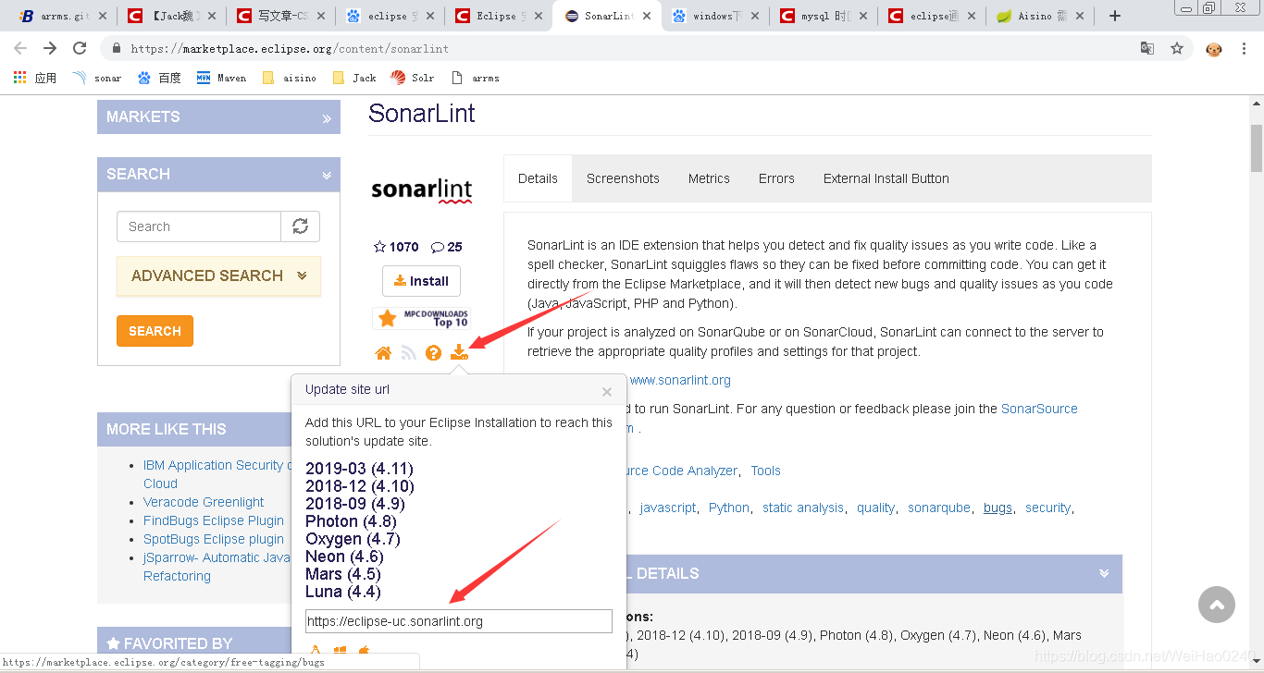This screenshot has width=1264, height=673.
Task: Collapse the MORE LIKE THIS panel header
Action: pyautogui.click(x=193, y=429)
